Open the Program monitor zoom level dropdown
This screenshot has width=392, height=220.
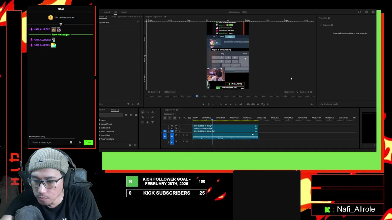coord(169,92)
